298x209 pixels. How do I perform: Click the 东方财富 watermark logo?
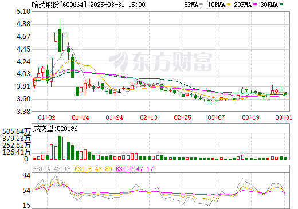160,61
